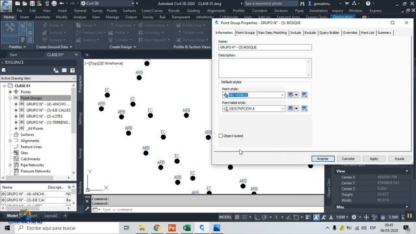Open the Help question mark in title bar
This screenshot has width=416, height=234.
point(368,3)
